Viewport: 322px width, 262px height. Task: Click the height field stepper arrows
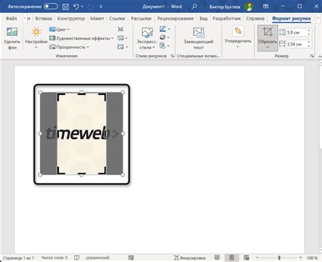click(x=309, y=33)
